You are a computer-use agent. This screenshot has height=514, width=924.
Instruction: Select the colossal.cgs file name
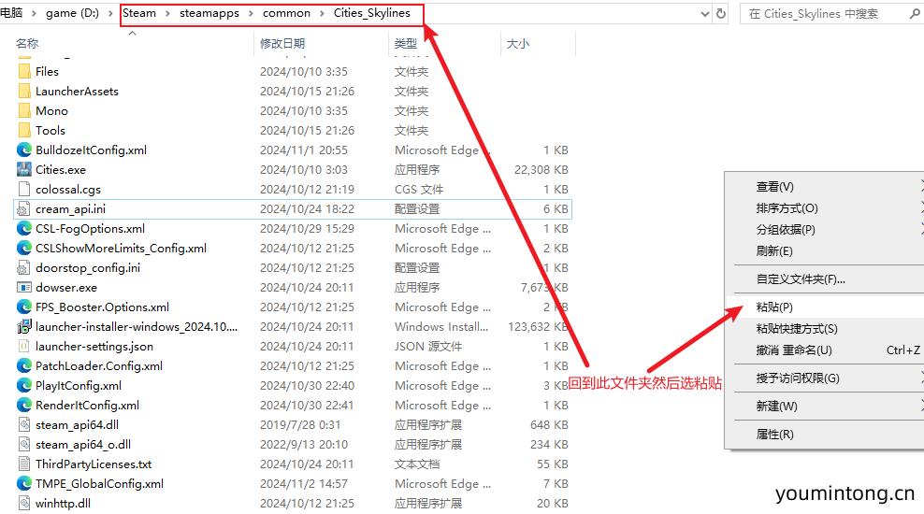click(68, 190)
